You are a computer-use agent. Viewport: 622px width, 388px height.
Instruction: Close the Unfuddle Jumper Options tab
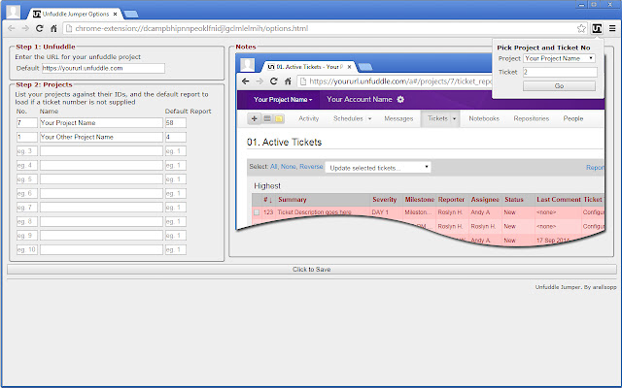click(115, 14)
